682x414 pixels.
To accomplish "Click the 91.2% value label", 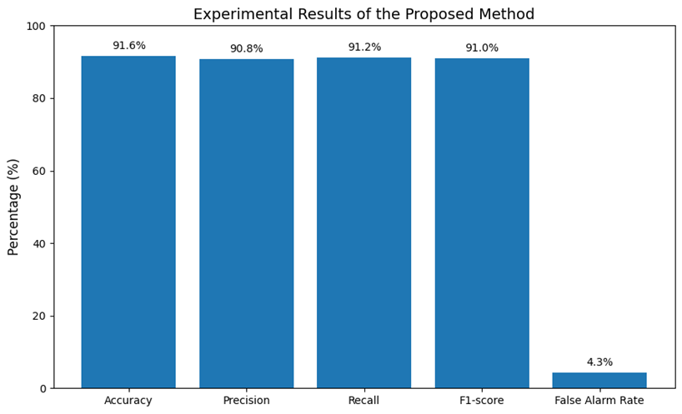I will pos(364,47).
